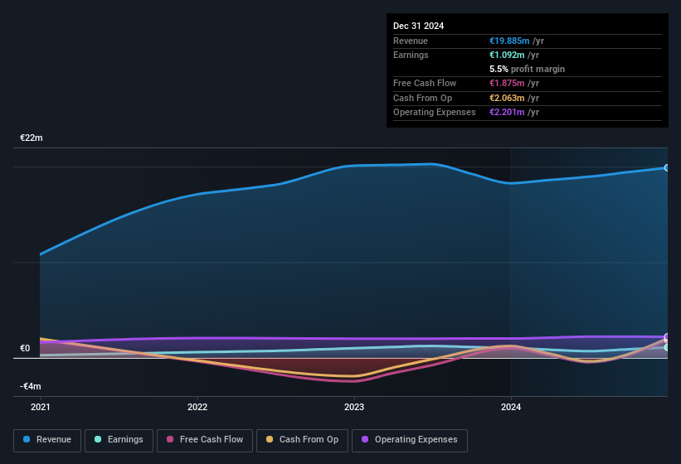
Task: Click the Revenue label in the tooltip
Action: (x=411, y=41)
